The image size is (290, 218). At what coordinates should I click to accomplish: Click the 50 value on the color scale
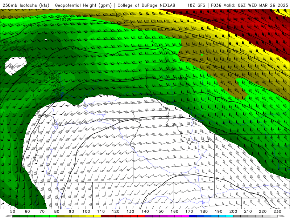[x=13, y=211]
